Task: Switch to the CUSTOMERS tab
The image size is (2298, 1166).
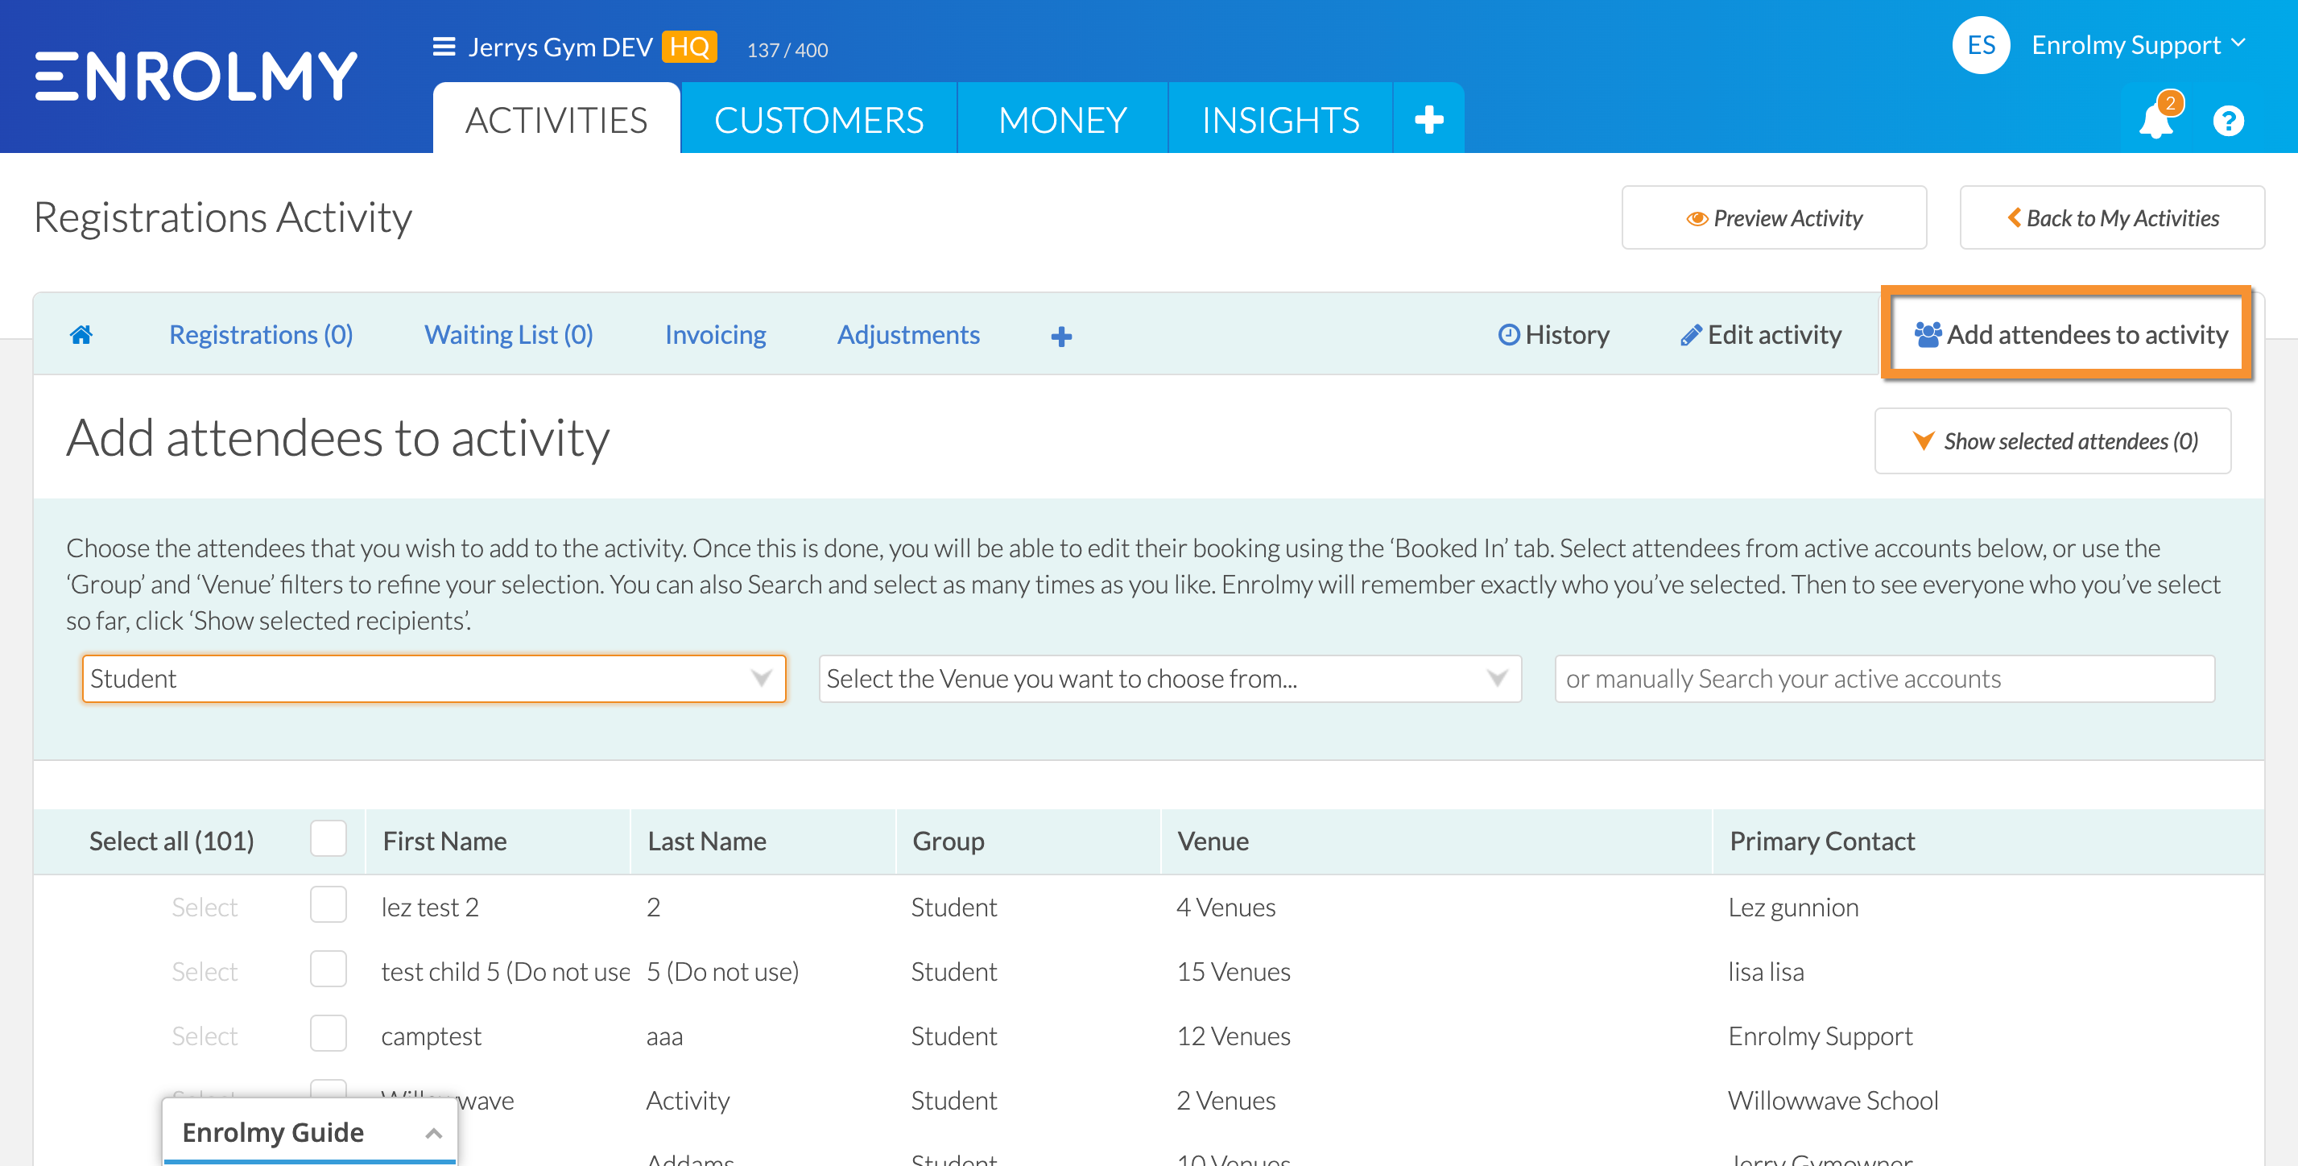Action: tap(818, 119)
